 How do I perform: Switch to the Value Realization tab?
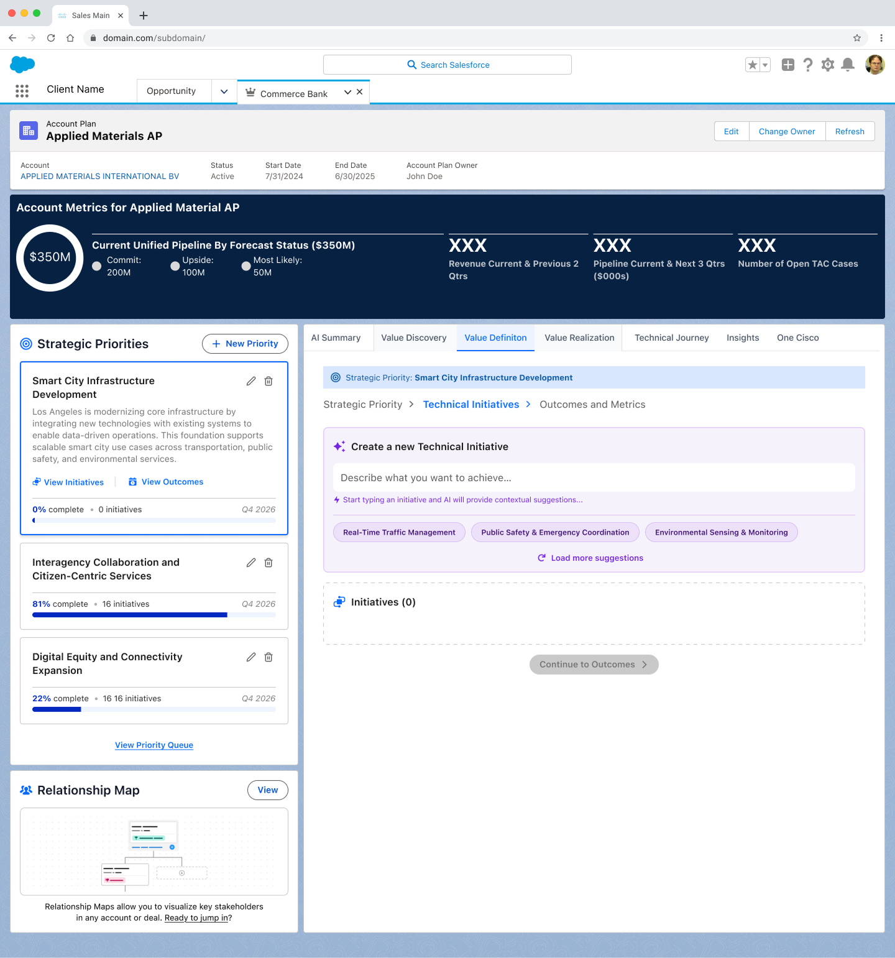click(579, 338)
